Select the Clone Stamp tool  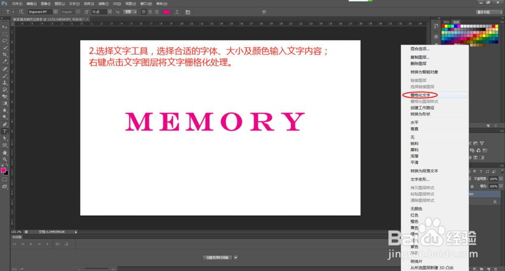5,83
